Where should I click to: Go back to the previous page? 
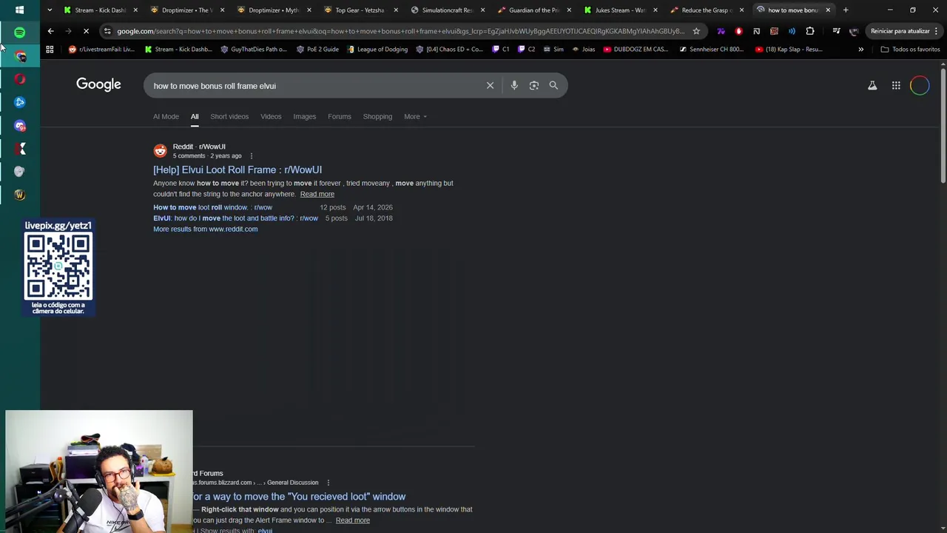pyautogui.click(x=50, y=31)
